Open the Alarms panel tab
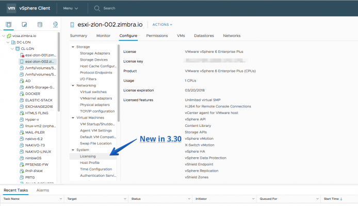The width and height of the screenshot is (358, 206). tap(43, 190)
